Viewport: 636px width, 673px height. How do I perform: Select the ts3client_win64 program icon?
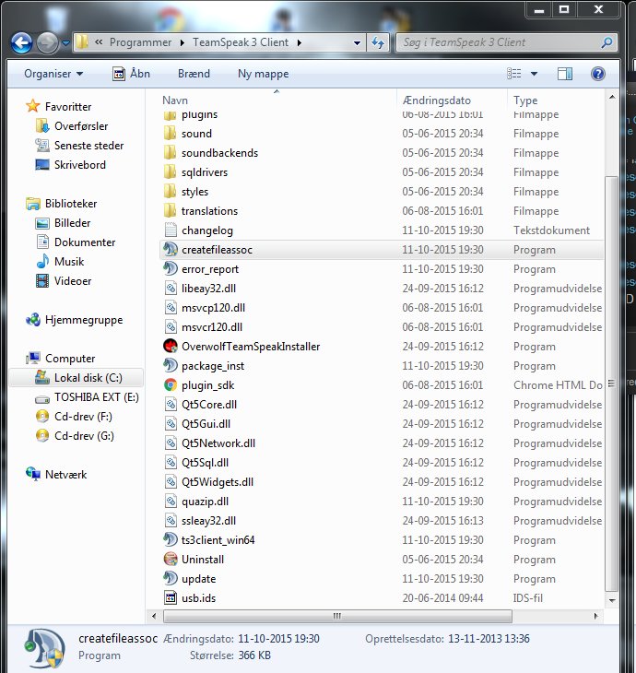pos(171,540)
